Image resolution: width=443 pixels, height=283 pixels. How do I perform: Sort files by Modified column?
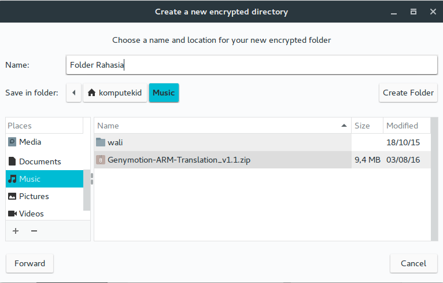(x=406, y=126)
